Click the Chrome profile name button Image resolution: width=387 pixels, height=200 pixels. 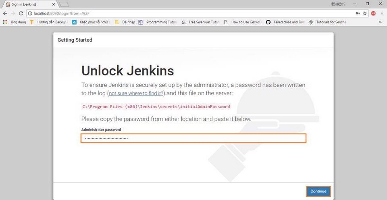[338, 4]
